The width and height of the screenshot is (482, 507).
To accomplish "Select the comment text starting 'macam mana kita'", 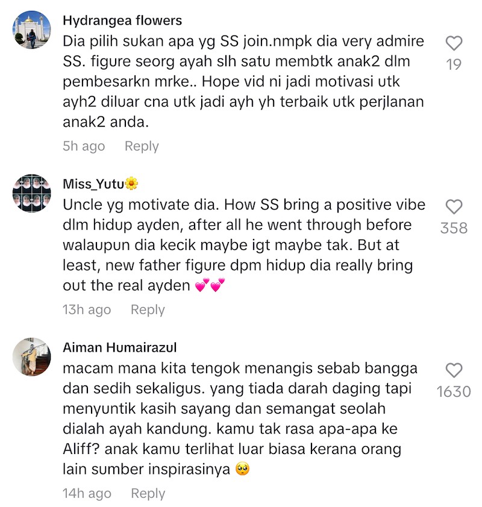I will pyautogui.click(x=240, y=418).
